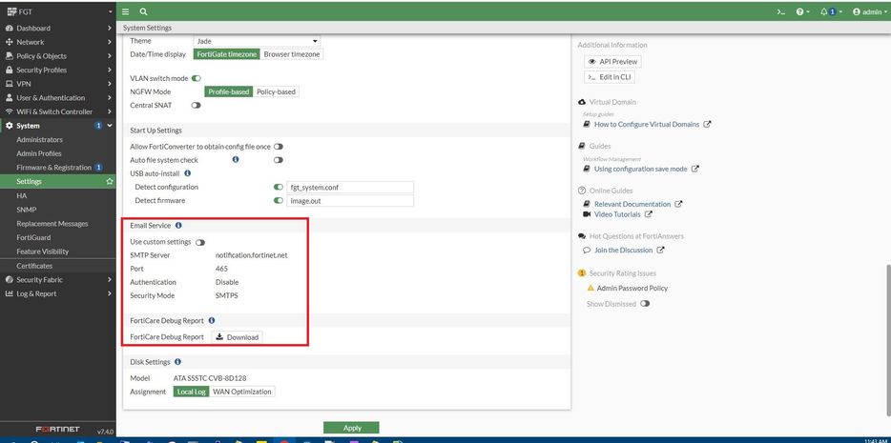Expand the Network menu

(x=58, y=42)
